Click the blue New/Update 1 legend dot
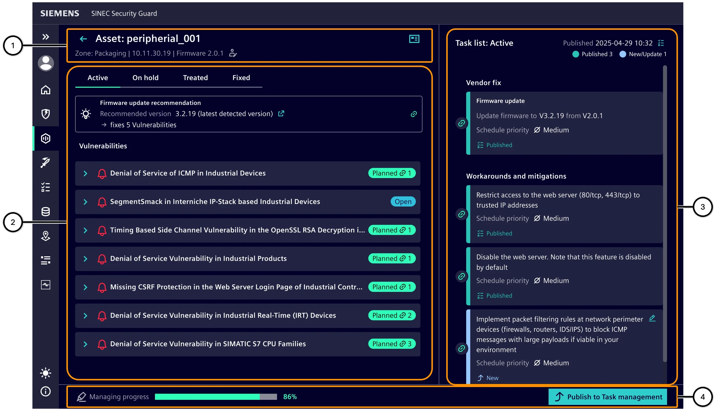The image size is (716, 410). tap(623, 54)
